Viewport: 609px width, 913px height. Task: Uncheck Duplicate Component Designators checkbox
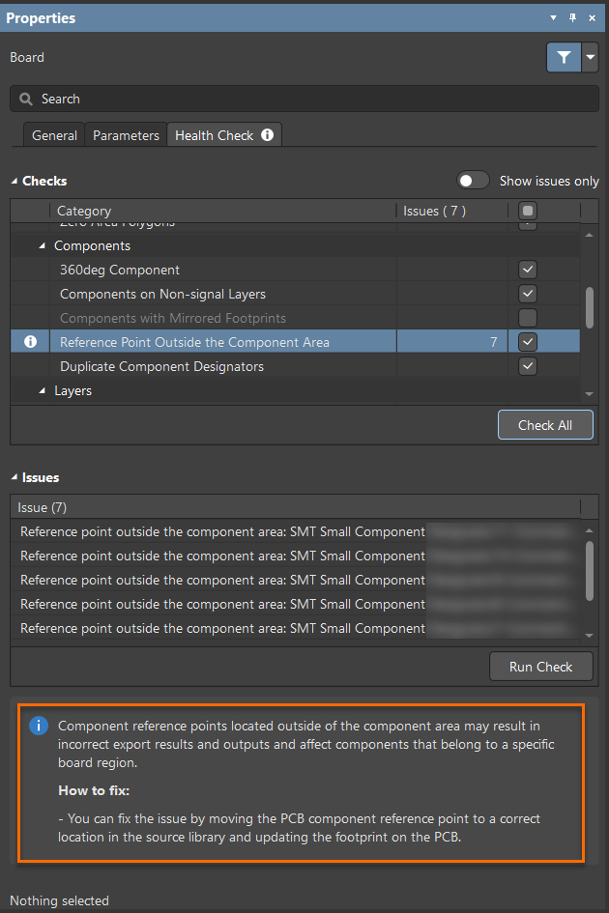click(528, 366)
